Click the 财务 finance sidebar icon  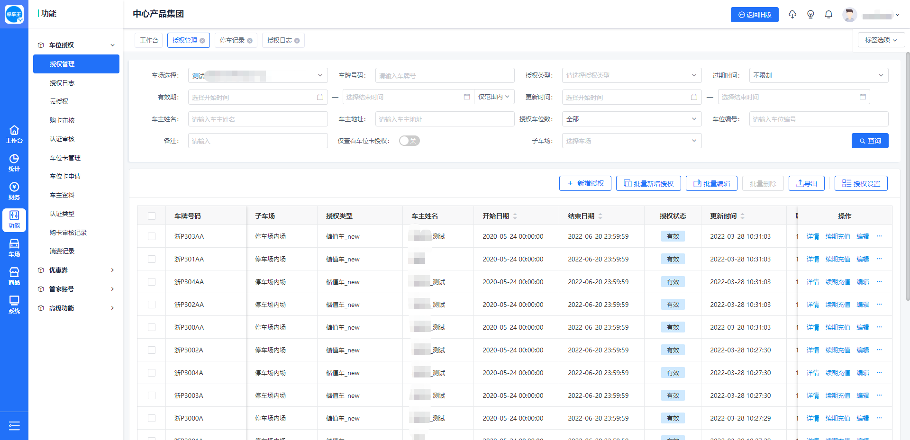point(14,191)
